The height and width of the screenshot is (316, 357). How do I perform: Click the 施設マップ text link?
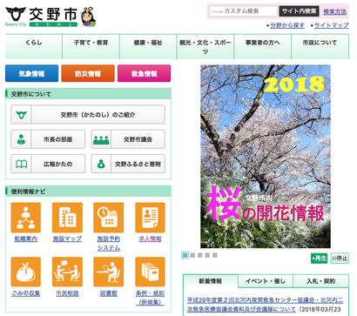(x=67, y=239)
